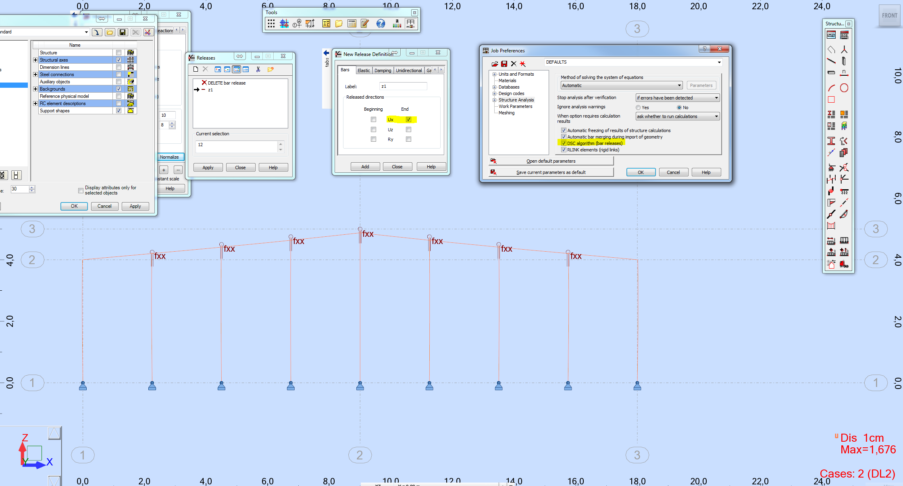Open the equation solving method dropdown showing Automatic
Viewport: 903px width, 486px height.
(680, 85)
